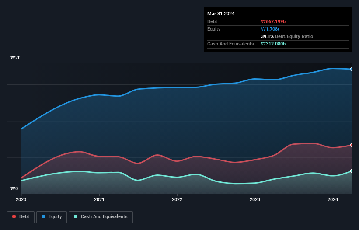This screenshot has width=359, height=230.
Task: Select the teal Cash end-point marker
Action: (352, 171)
